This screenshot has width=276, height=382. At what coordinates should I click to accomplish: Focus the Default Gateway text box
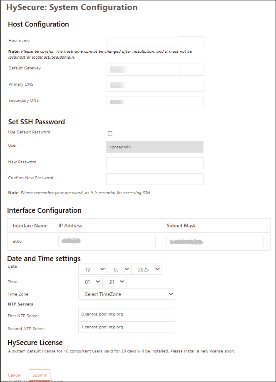pyautogui.click(x=155, y=69)
